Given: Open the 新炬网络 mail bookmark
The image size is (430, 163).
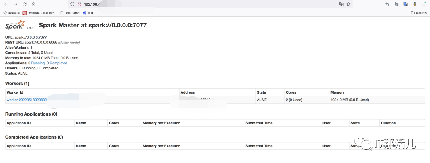Looking at the screenshot, I should tap(39, 13).
